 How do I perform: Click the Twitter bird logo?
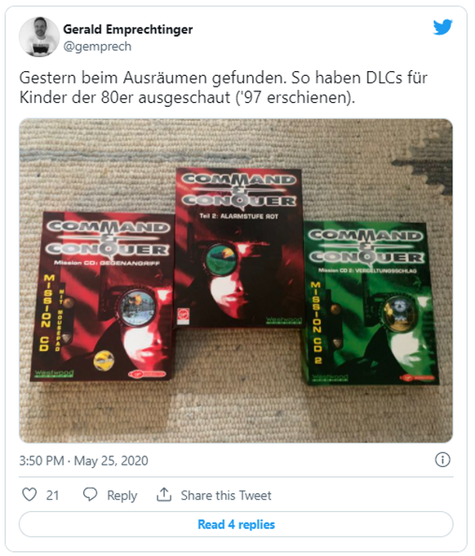[x=442, y=27]
